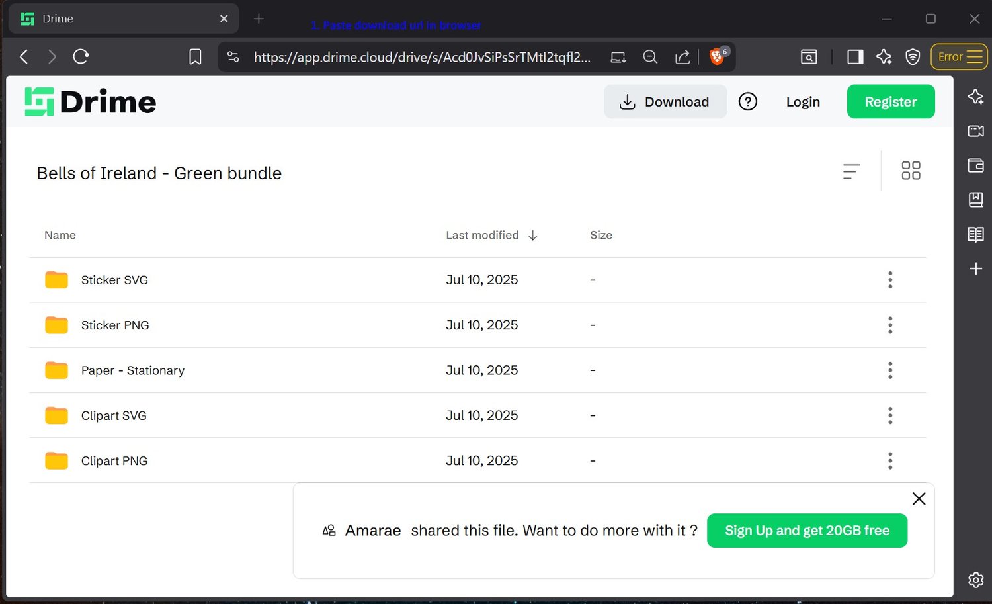Click the green Register button
The height and width of the screenshot is (604, 992).
coord(890,102)
